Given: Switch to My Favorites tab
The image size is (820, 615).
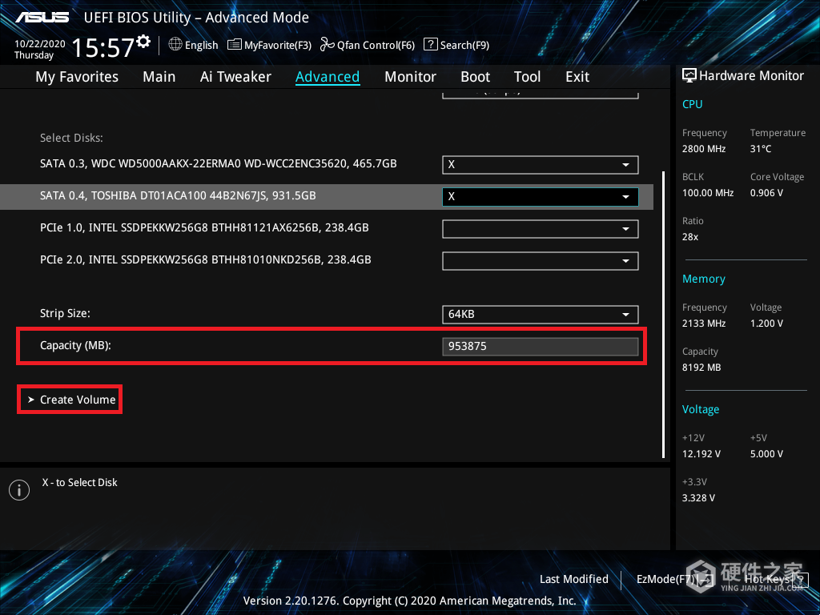Looking at the screenshot, I should 77,77.
